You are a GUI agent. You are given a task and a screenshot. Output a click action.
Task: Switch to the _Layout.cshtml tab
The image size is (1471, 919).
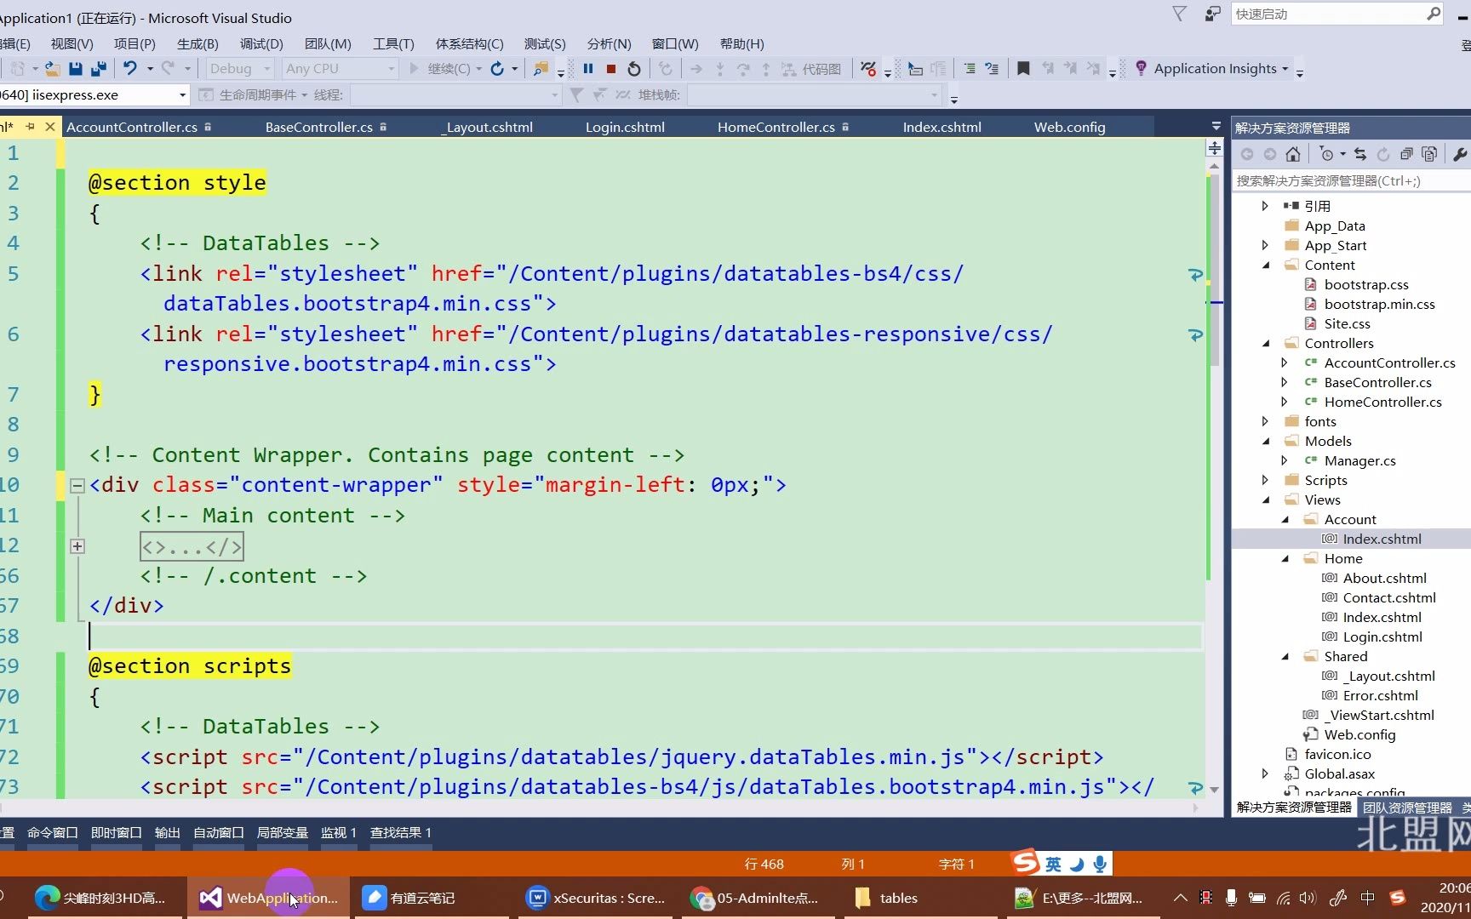point(487,127)
